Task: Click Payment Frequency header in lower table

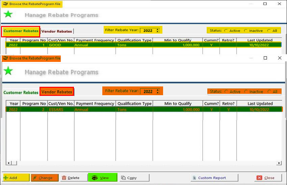Action: pyautogui.click(x=95, y=104)
